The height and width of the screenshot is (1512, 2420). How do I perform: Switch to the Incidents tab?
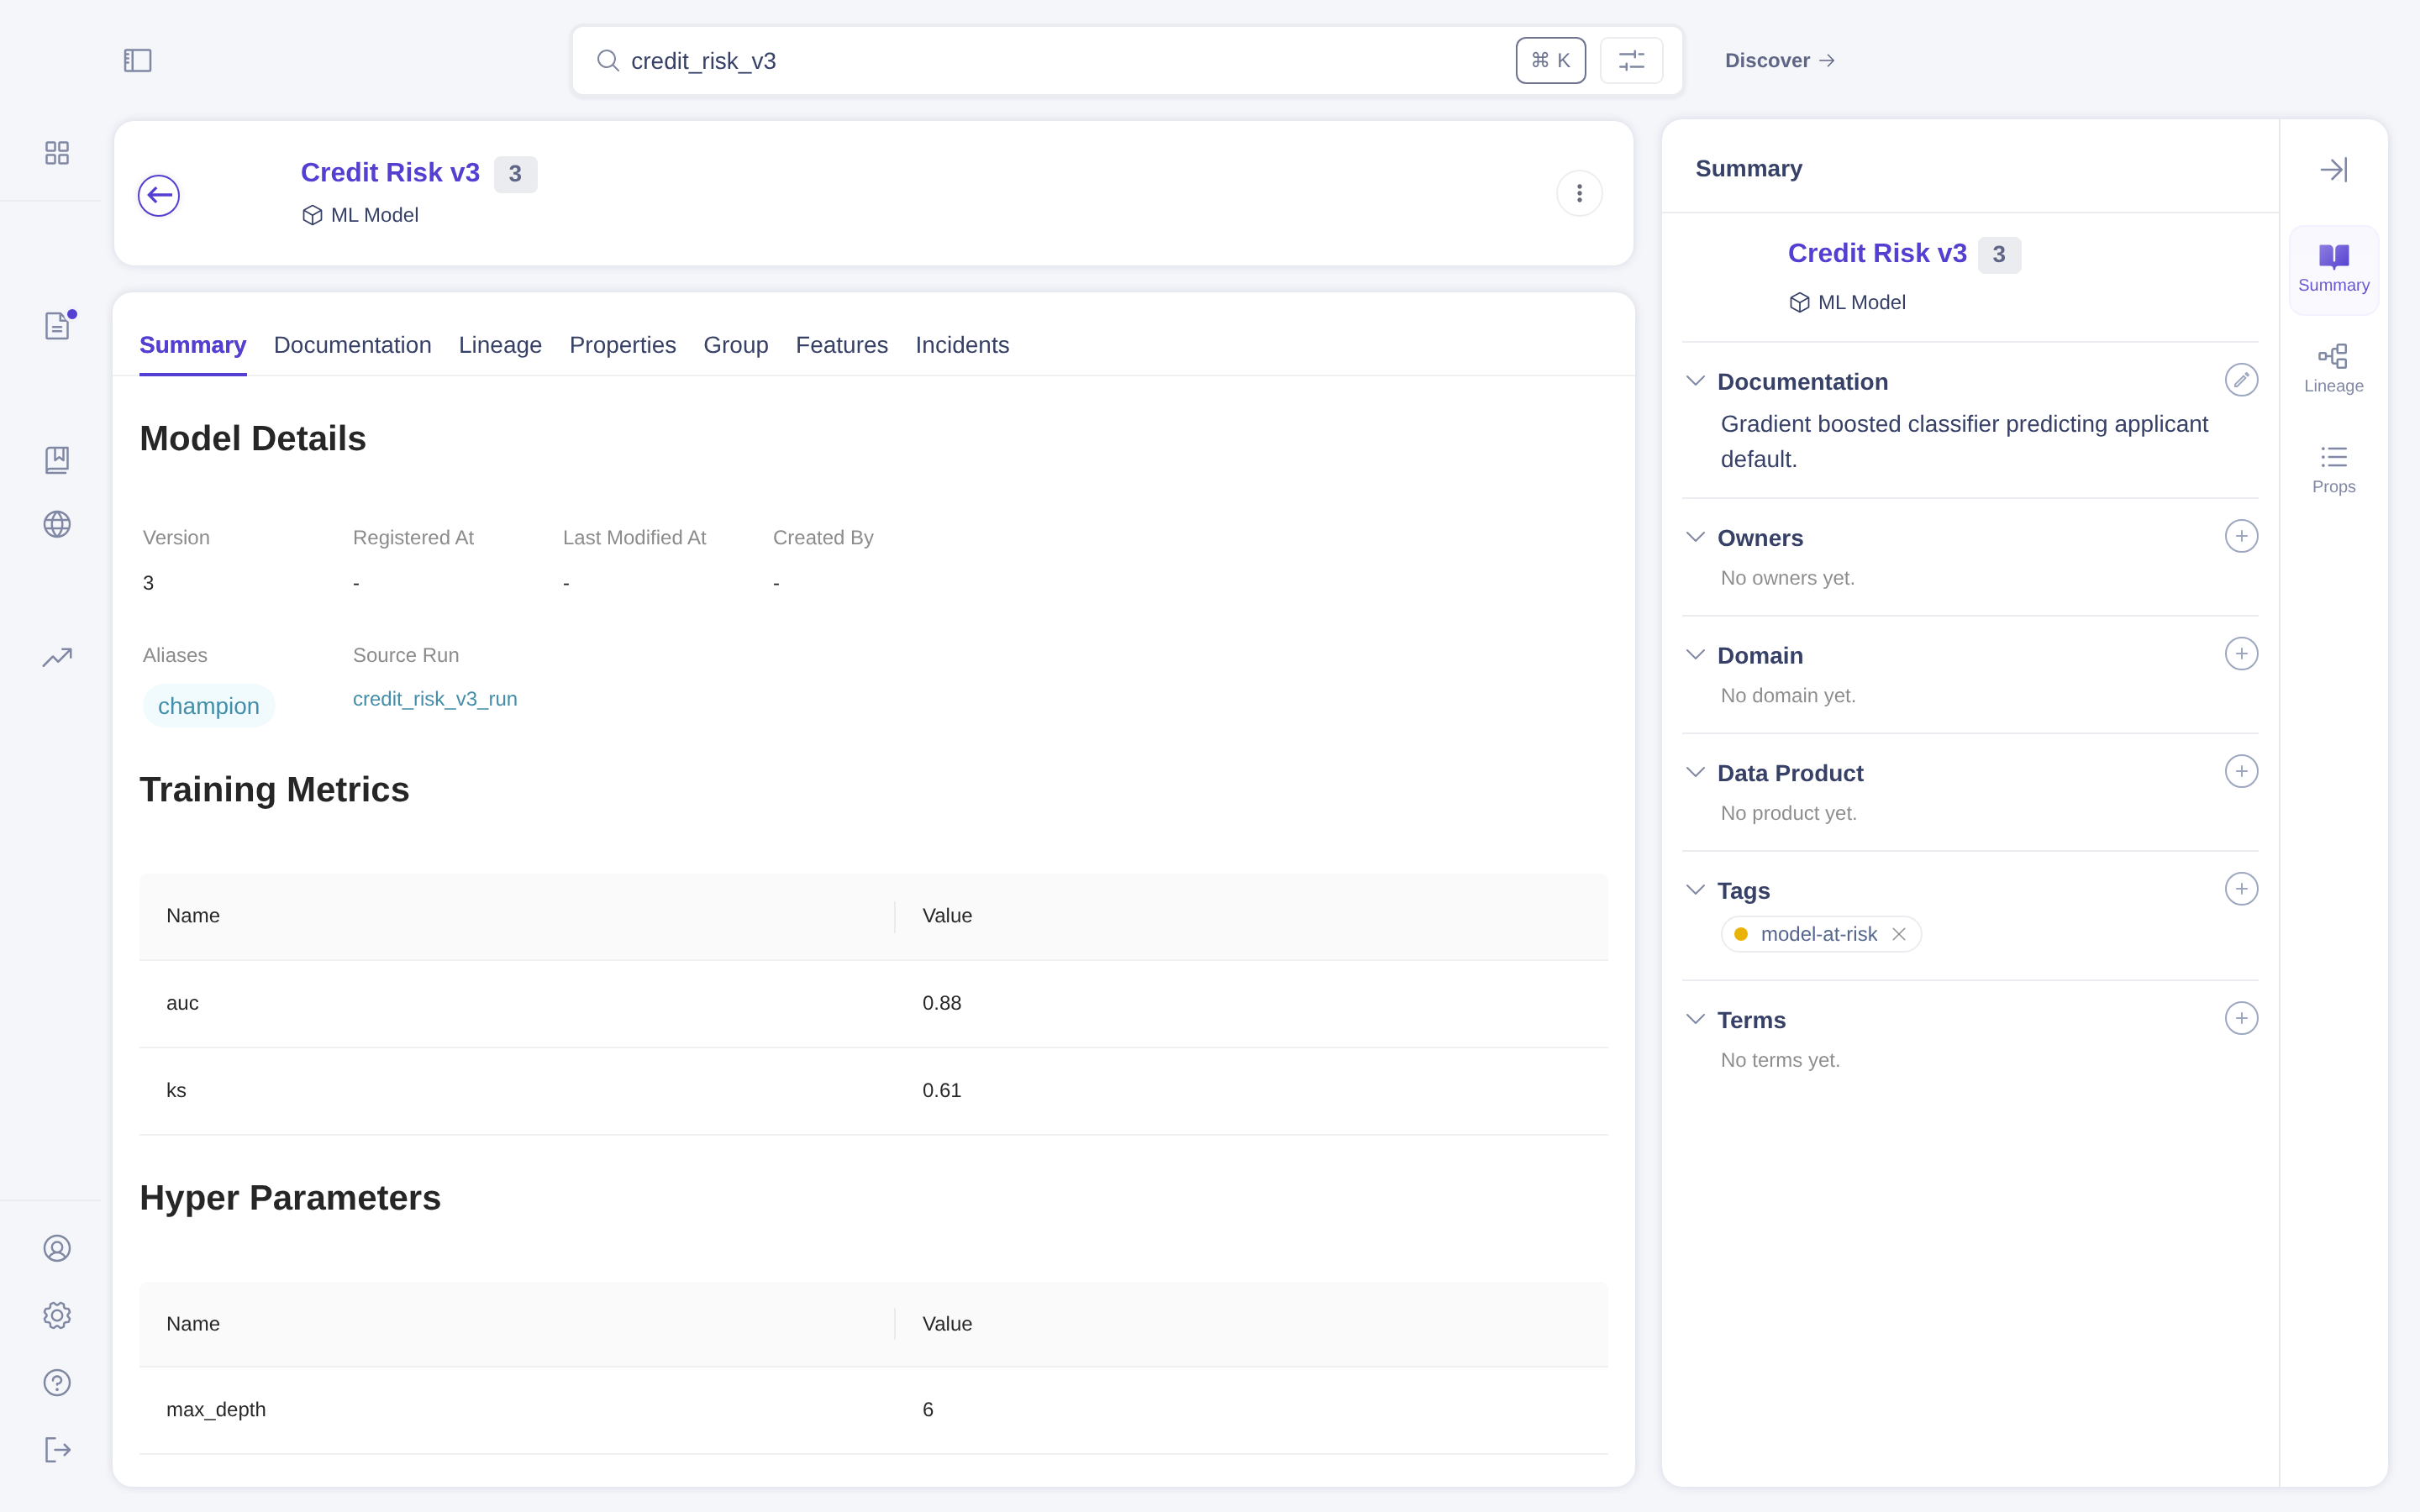(x=962, y=345)
